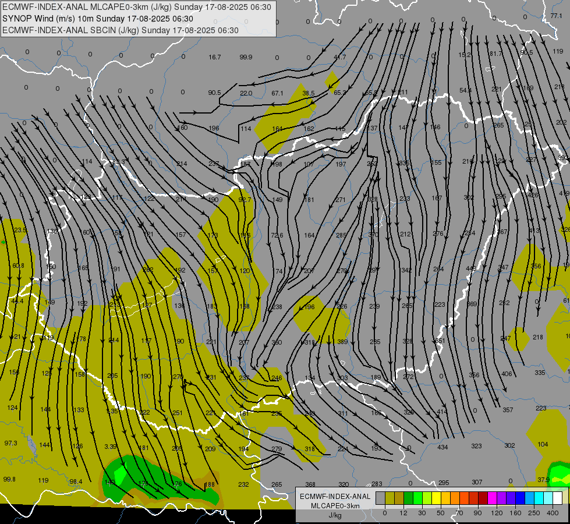The width and height of the screenshot is (570, 524).
Task: Click the map value "60.8"
Action: 18,266
